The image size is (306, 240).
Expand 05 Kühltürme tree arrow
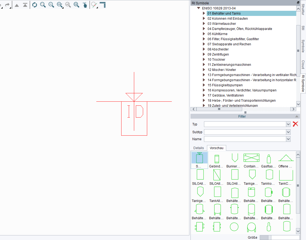(204, 34)
